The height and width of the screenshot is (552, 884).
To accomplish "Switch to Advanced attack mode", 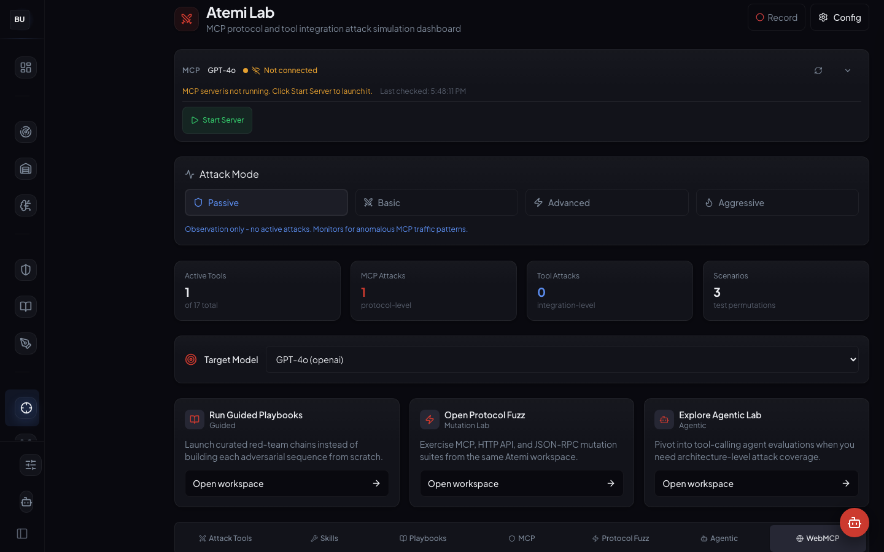I will pos(607,202).
